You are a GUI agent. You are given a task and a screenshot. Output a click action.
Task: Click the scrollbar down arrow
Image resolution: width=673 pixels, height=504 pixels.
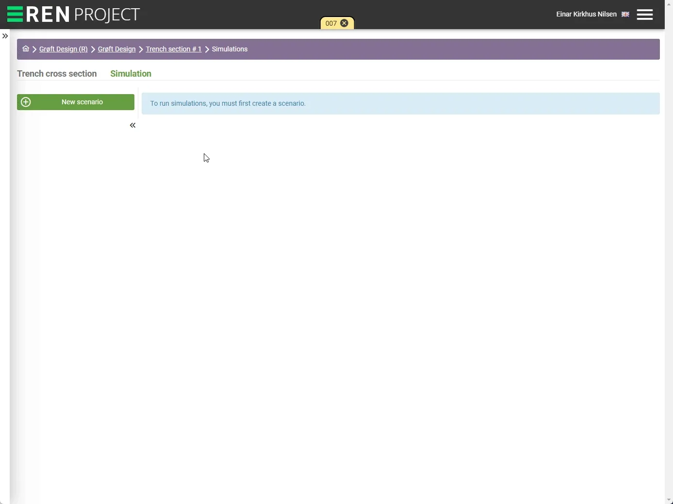tap(669, 500)
